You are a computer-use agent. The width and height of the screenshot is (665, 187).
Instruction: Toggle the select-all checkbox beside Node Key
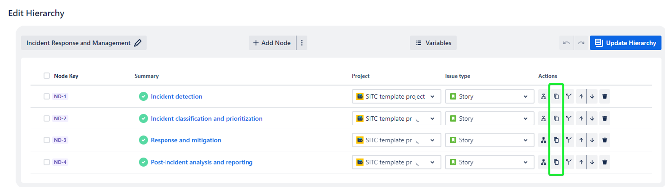[x=47, y=76]
